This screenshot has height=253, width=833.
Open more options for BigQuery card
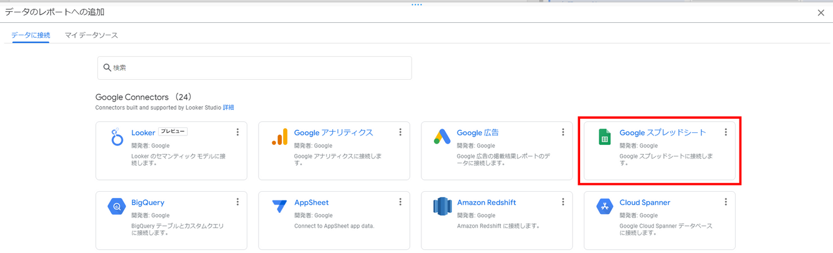point(237,202)
